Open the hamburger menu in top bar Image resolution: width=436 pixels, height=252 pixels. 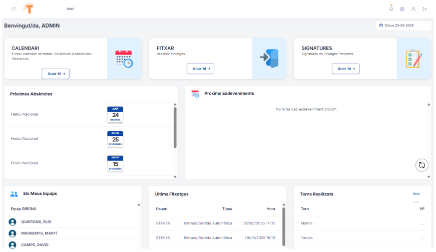(x=14, y=9)
